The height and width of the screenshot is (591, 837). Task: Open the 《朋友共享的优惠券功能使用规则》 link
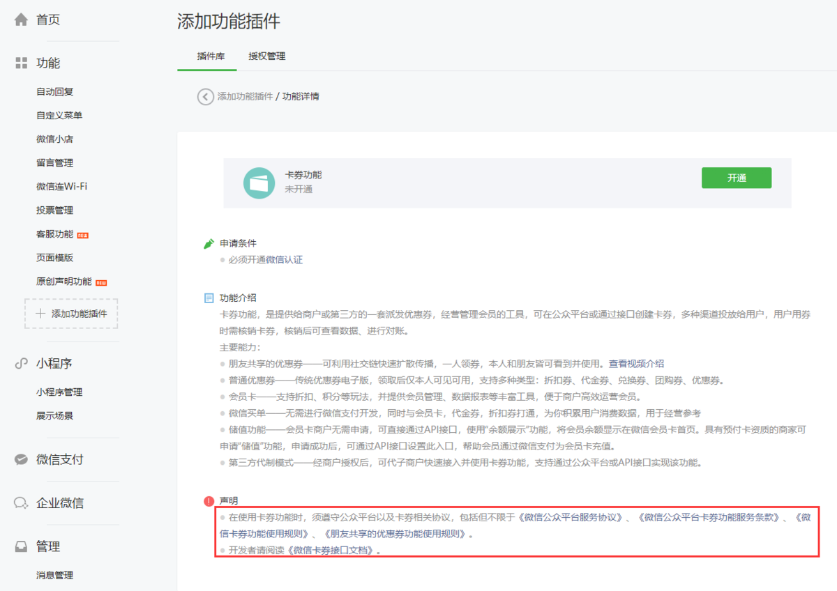[395, 535]
